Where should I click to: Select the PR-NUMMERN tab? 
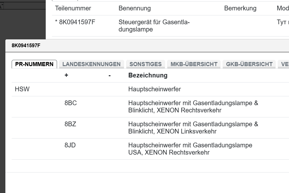34,64
